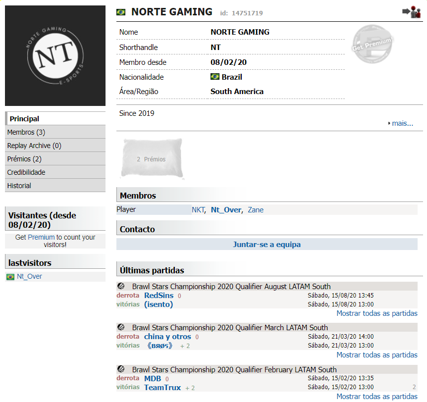This screenshot has width=427, height=402.
Task: Open the TeamTrux opponent link
Action: tap(162, 388)
